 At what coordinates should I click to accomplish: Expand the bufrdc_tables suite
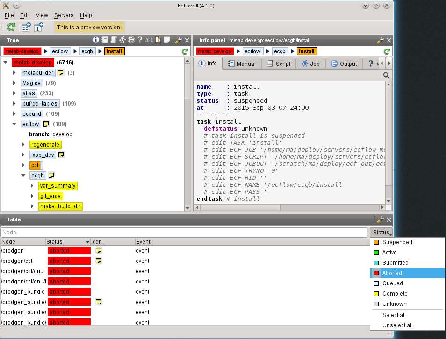(14, 104)
